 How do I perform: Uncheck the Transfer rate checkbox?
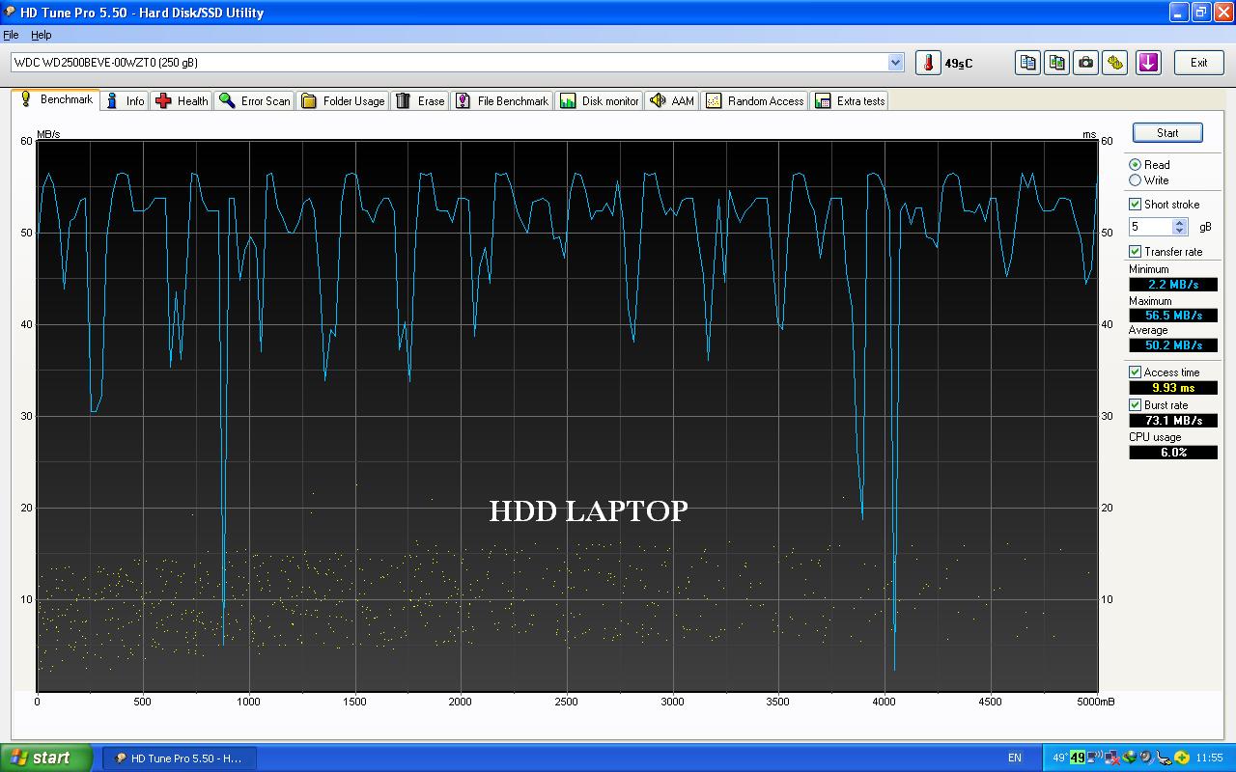point(1136,252)
